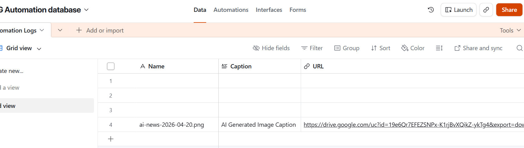Viewport: 524px width, 148px height.
Task: Switch to the Automations tab
Action: (231, 10)
